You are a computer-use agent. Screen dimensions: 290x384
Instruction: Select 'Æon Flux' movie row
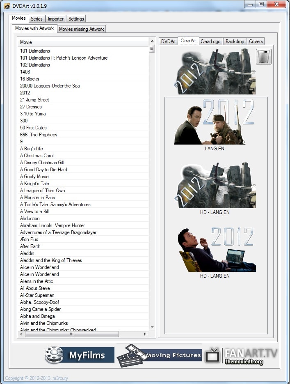83,239
